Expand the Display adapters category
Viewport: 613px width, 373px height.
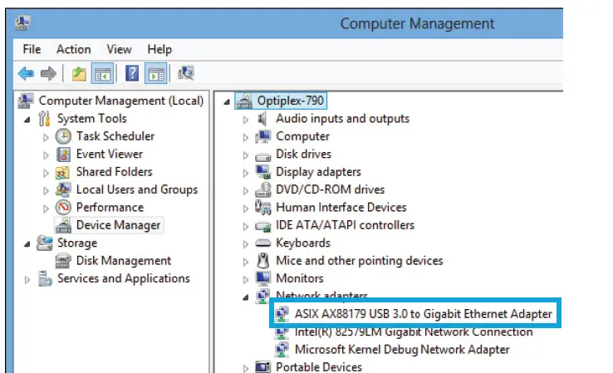click(x=246, y=173)
